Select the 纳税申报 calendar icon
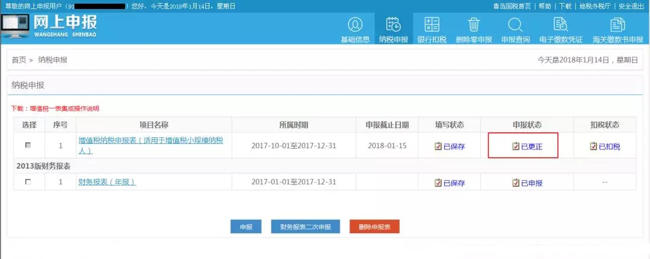The image size is (650, 259). point(393,25)
